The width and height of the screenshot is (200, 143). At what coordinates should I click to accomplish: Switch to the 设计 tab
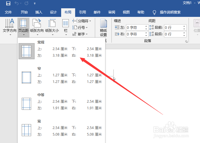(53, 12)
